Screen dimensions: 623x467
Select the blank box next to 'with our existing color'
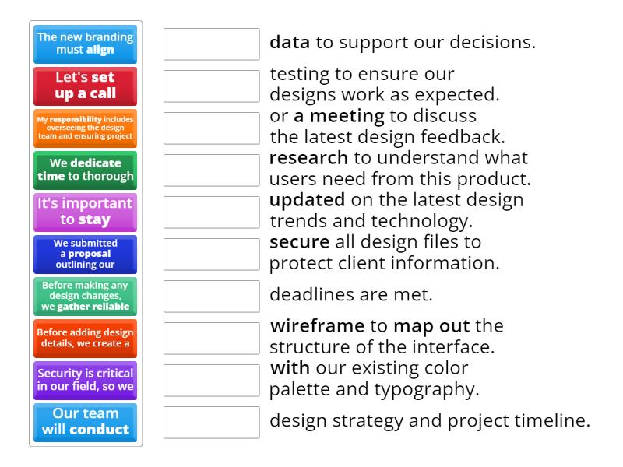[x=212, y=380]
